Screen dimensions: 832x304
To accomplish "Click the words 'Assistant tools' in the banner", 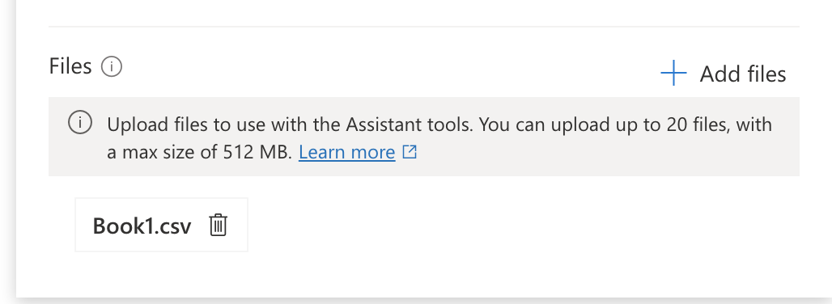I will 410,125.
